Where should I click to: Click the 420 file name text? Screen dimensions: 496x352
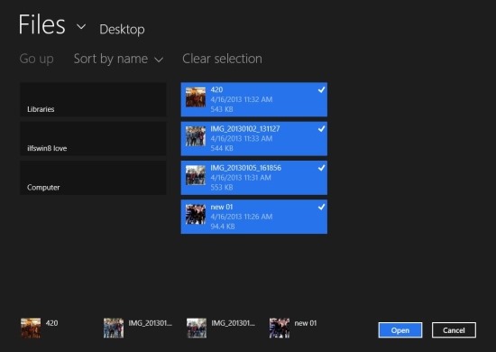pyautogui.click(x=216, y=90)
